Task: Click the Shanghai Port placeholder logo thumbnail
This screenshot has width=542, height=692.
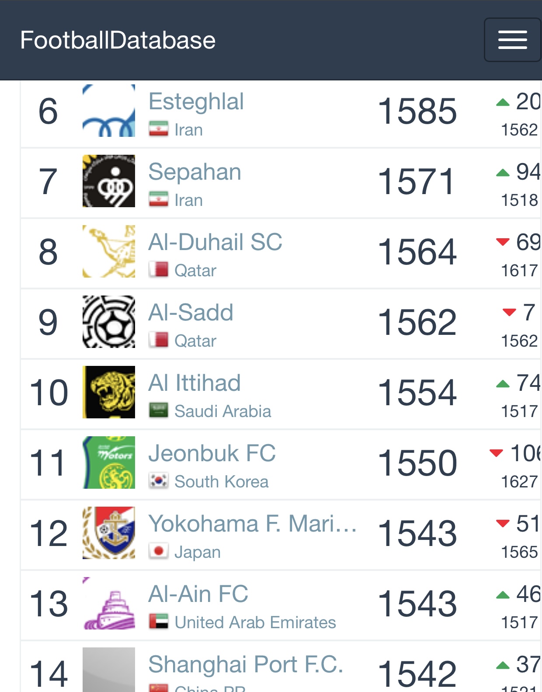Action: pos(109,670)
